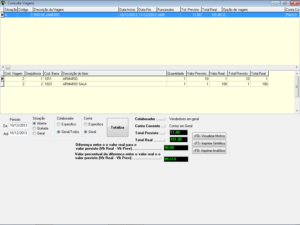This screenshot has height=225, width=300.
Task: Click the Quantidade column header
Action: (177, 74)
